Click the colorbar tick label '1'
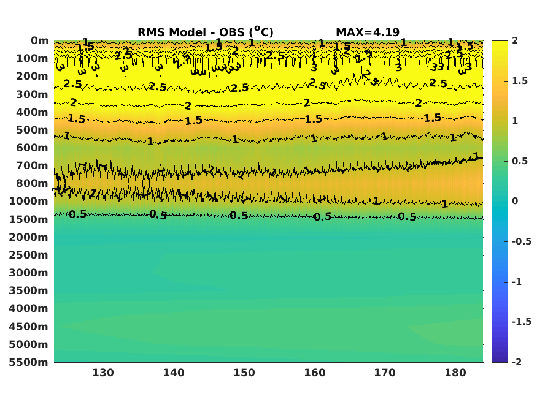 point(515,121)
